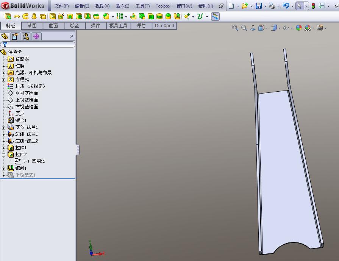Select the Swept Boss/Base tool
The width and height of the screenshot is (339, 261).
coord(25,16)
